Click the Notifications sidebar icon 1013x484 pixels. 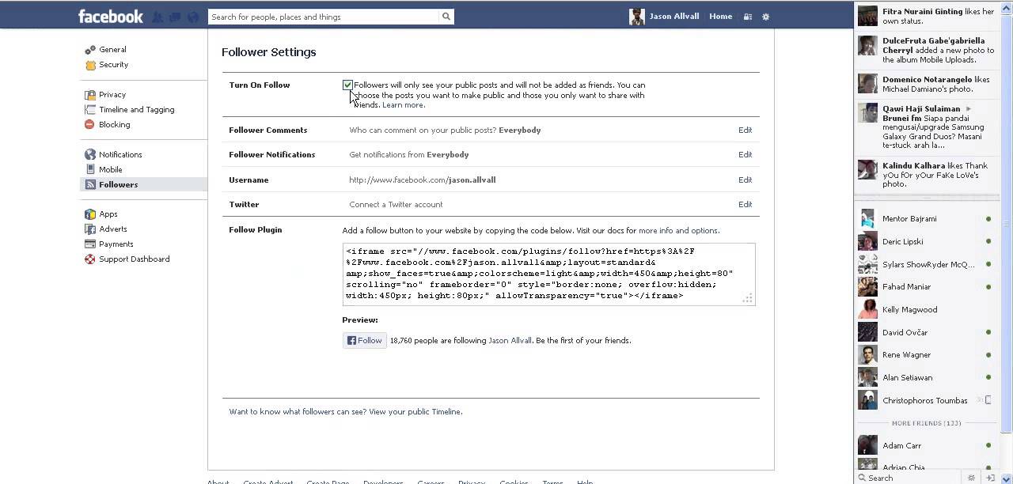coord(91,155)
